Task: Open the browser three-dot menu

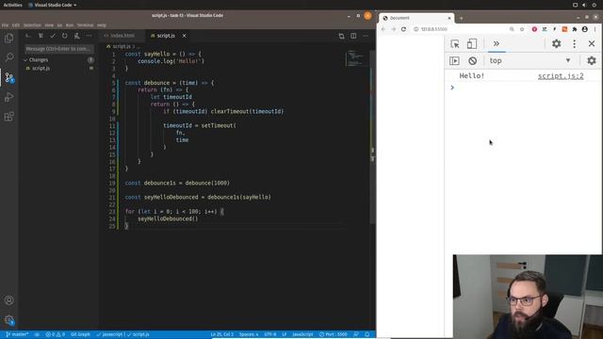Action: coord(595,29)
